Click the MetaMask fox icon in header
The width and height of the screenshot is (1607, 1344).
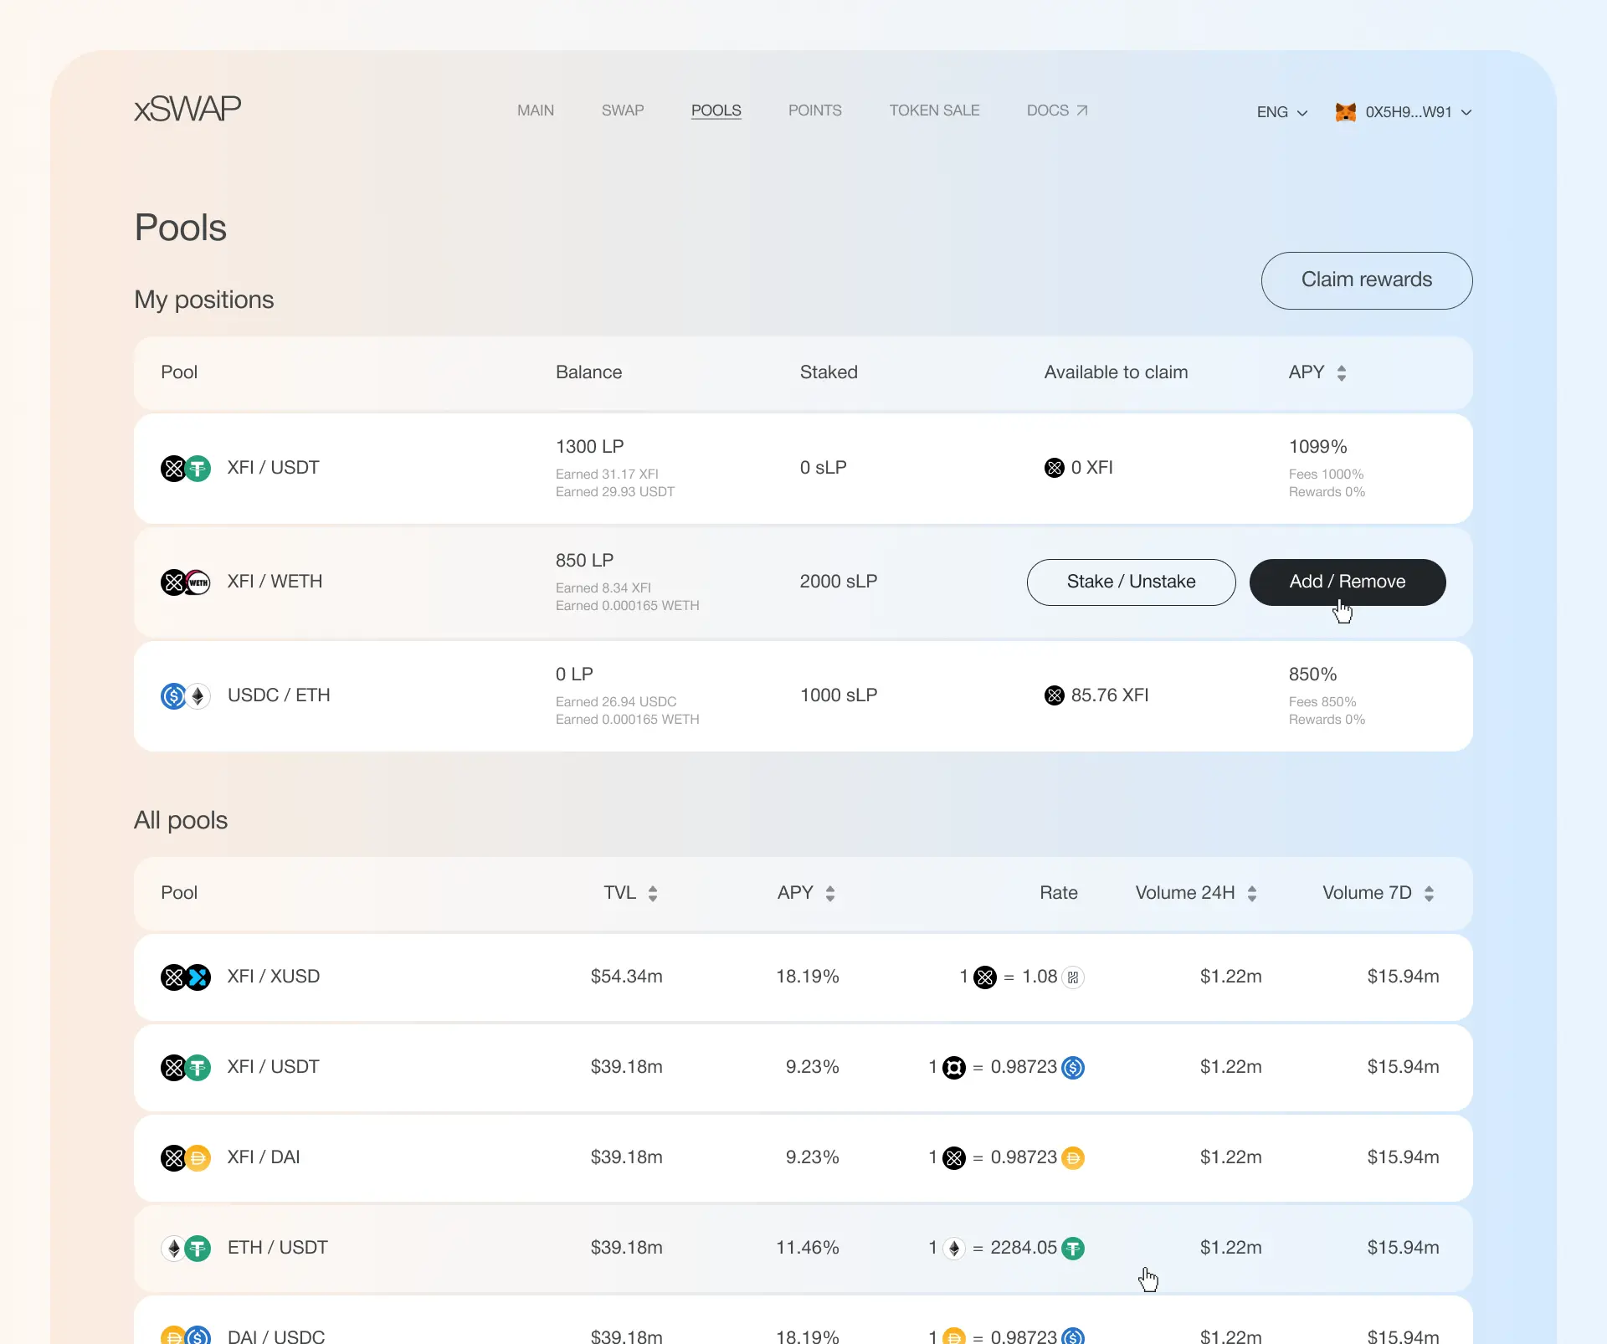tap(1346, 111)
